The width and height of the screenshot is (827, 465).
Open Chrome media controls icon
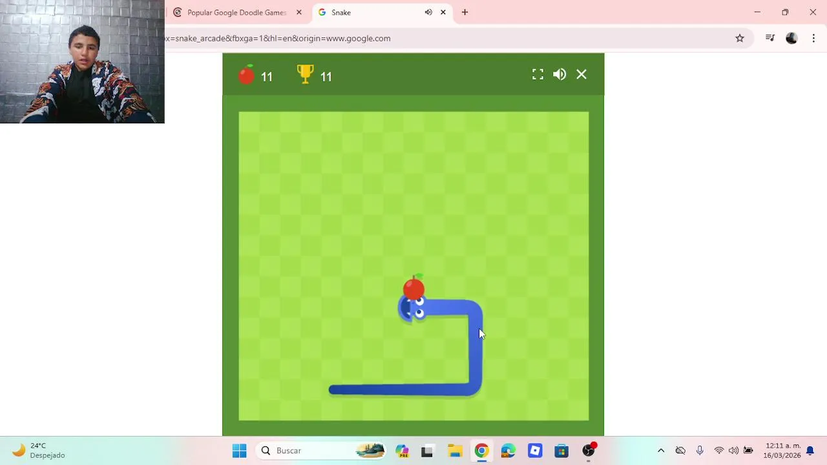[x=769, y=38]
